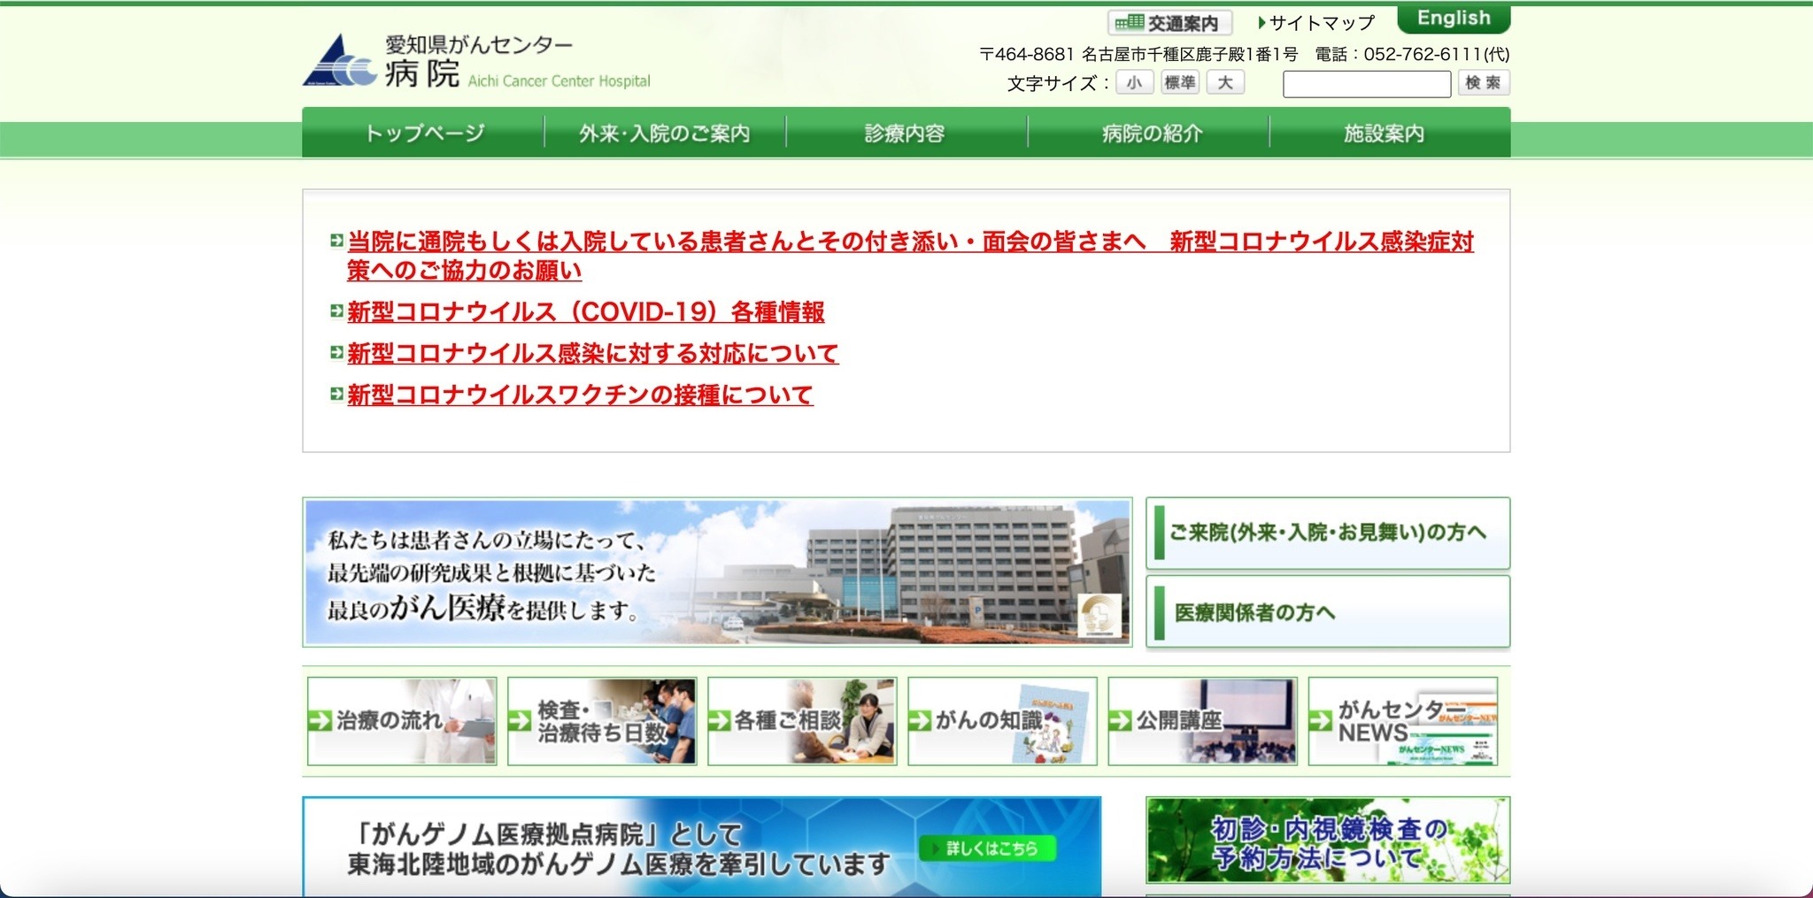Click the search text input field
This screenshot has width=1813, height=898.
coord(1366,84)
